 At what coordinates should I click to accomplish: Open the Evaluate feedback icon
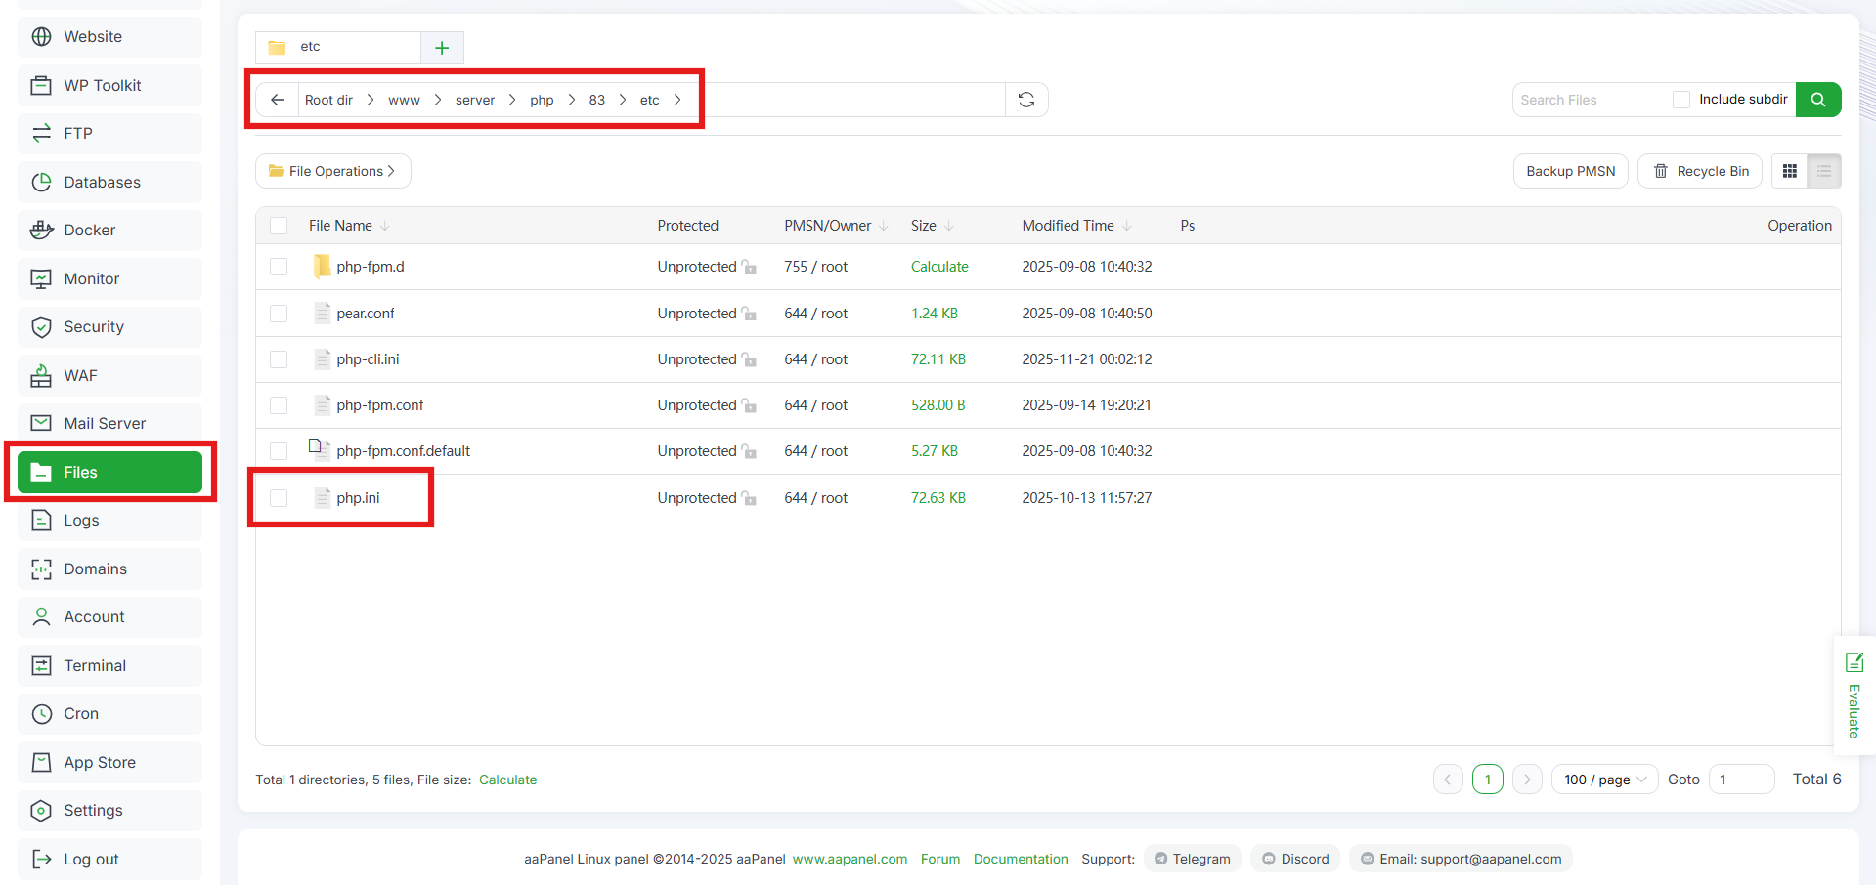[1854, 663]
